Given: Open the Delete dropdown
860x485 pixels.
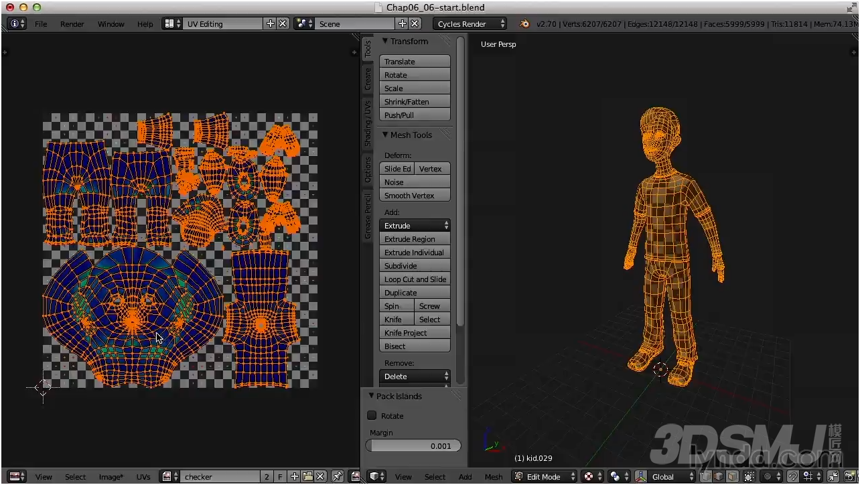Looking at the screenshot, I should tap(415, 376).
